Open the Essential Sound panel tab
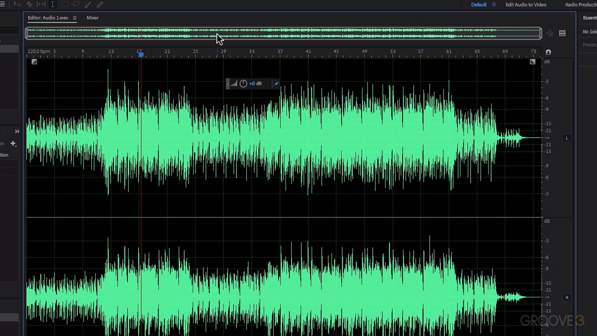This screenshot has height=336, width=597. [590, 18]
